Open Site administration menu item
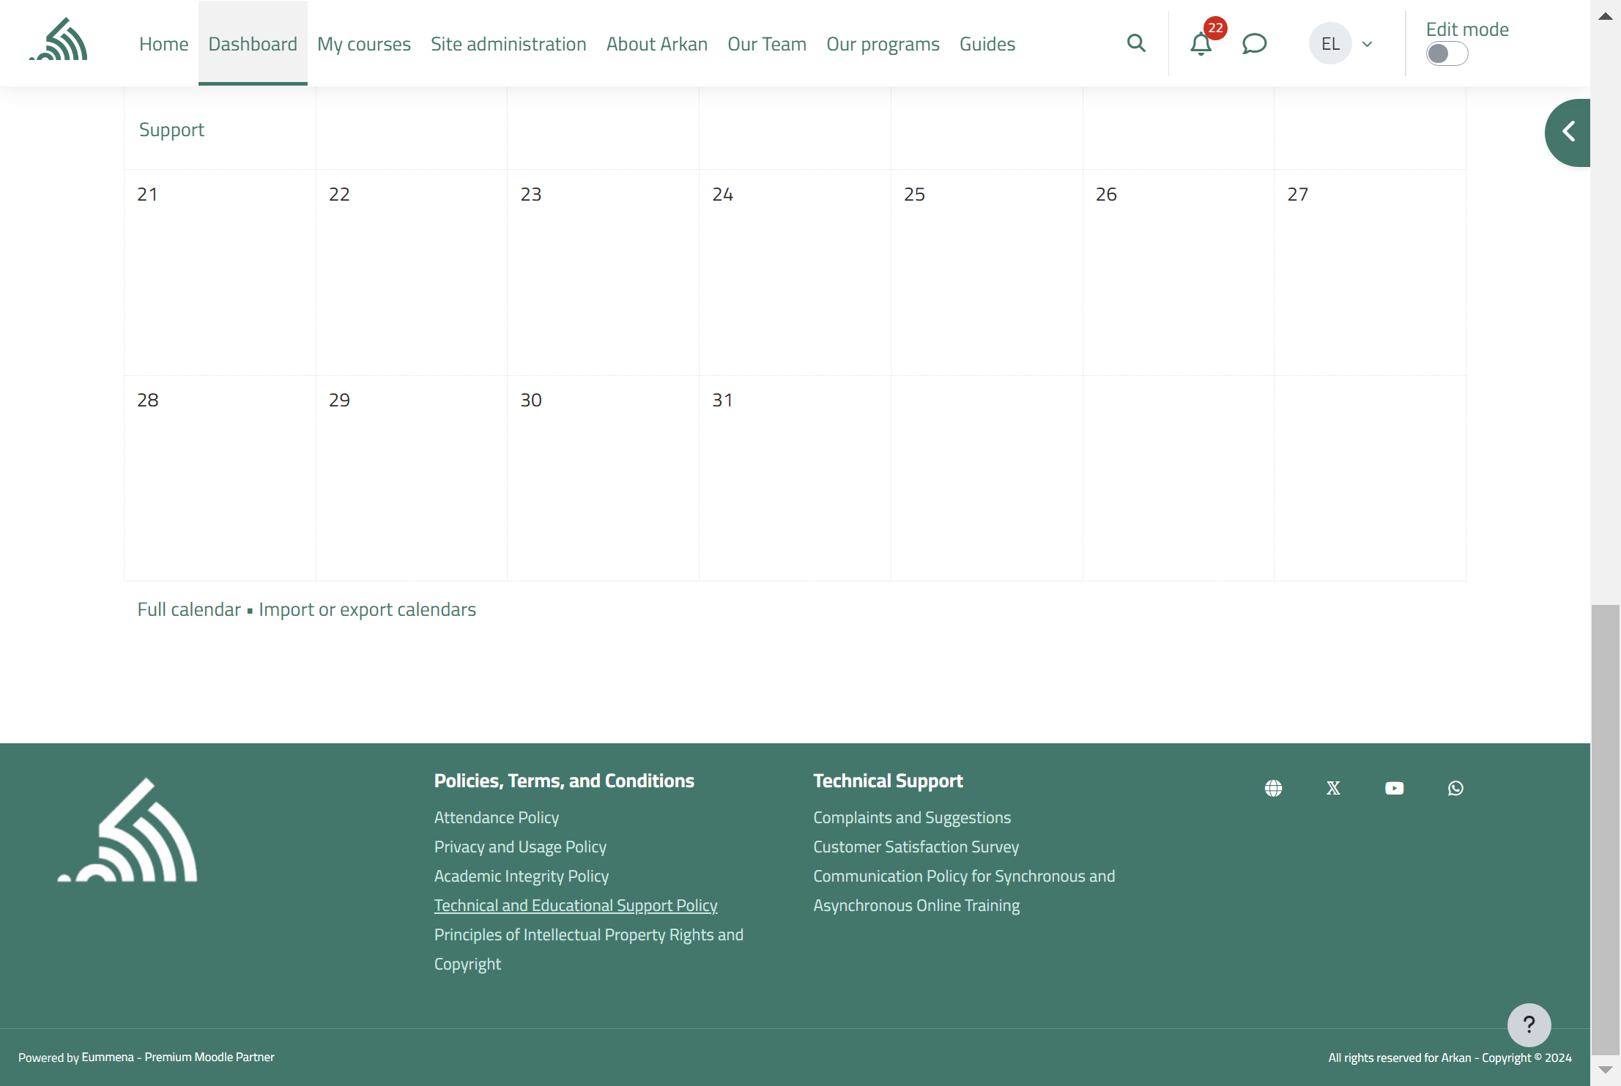This screenshot has width=1621, height=1086. (x=508, y=44)
